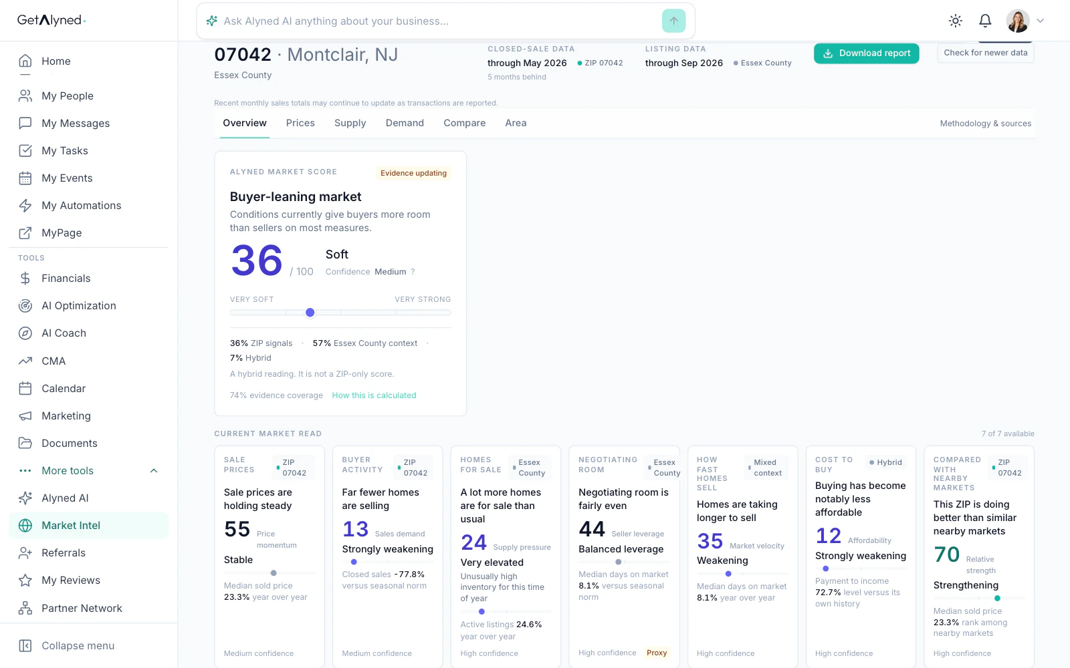1070x668 pixels.
Task: Submit the Alyned AI query arrow button
Action: coord(673,21)
